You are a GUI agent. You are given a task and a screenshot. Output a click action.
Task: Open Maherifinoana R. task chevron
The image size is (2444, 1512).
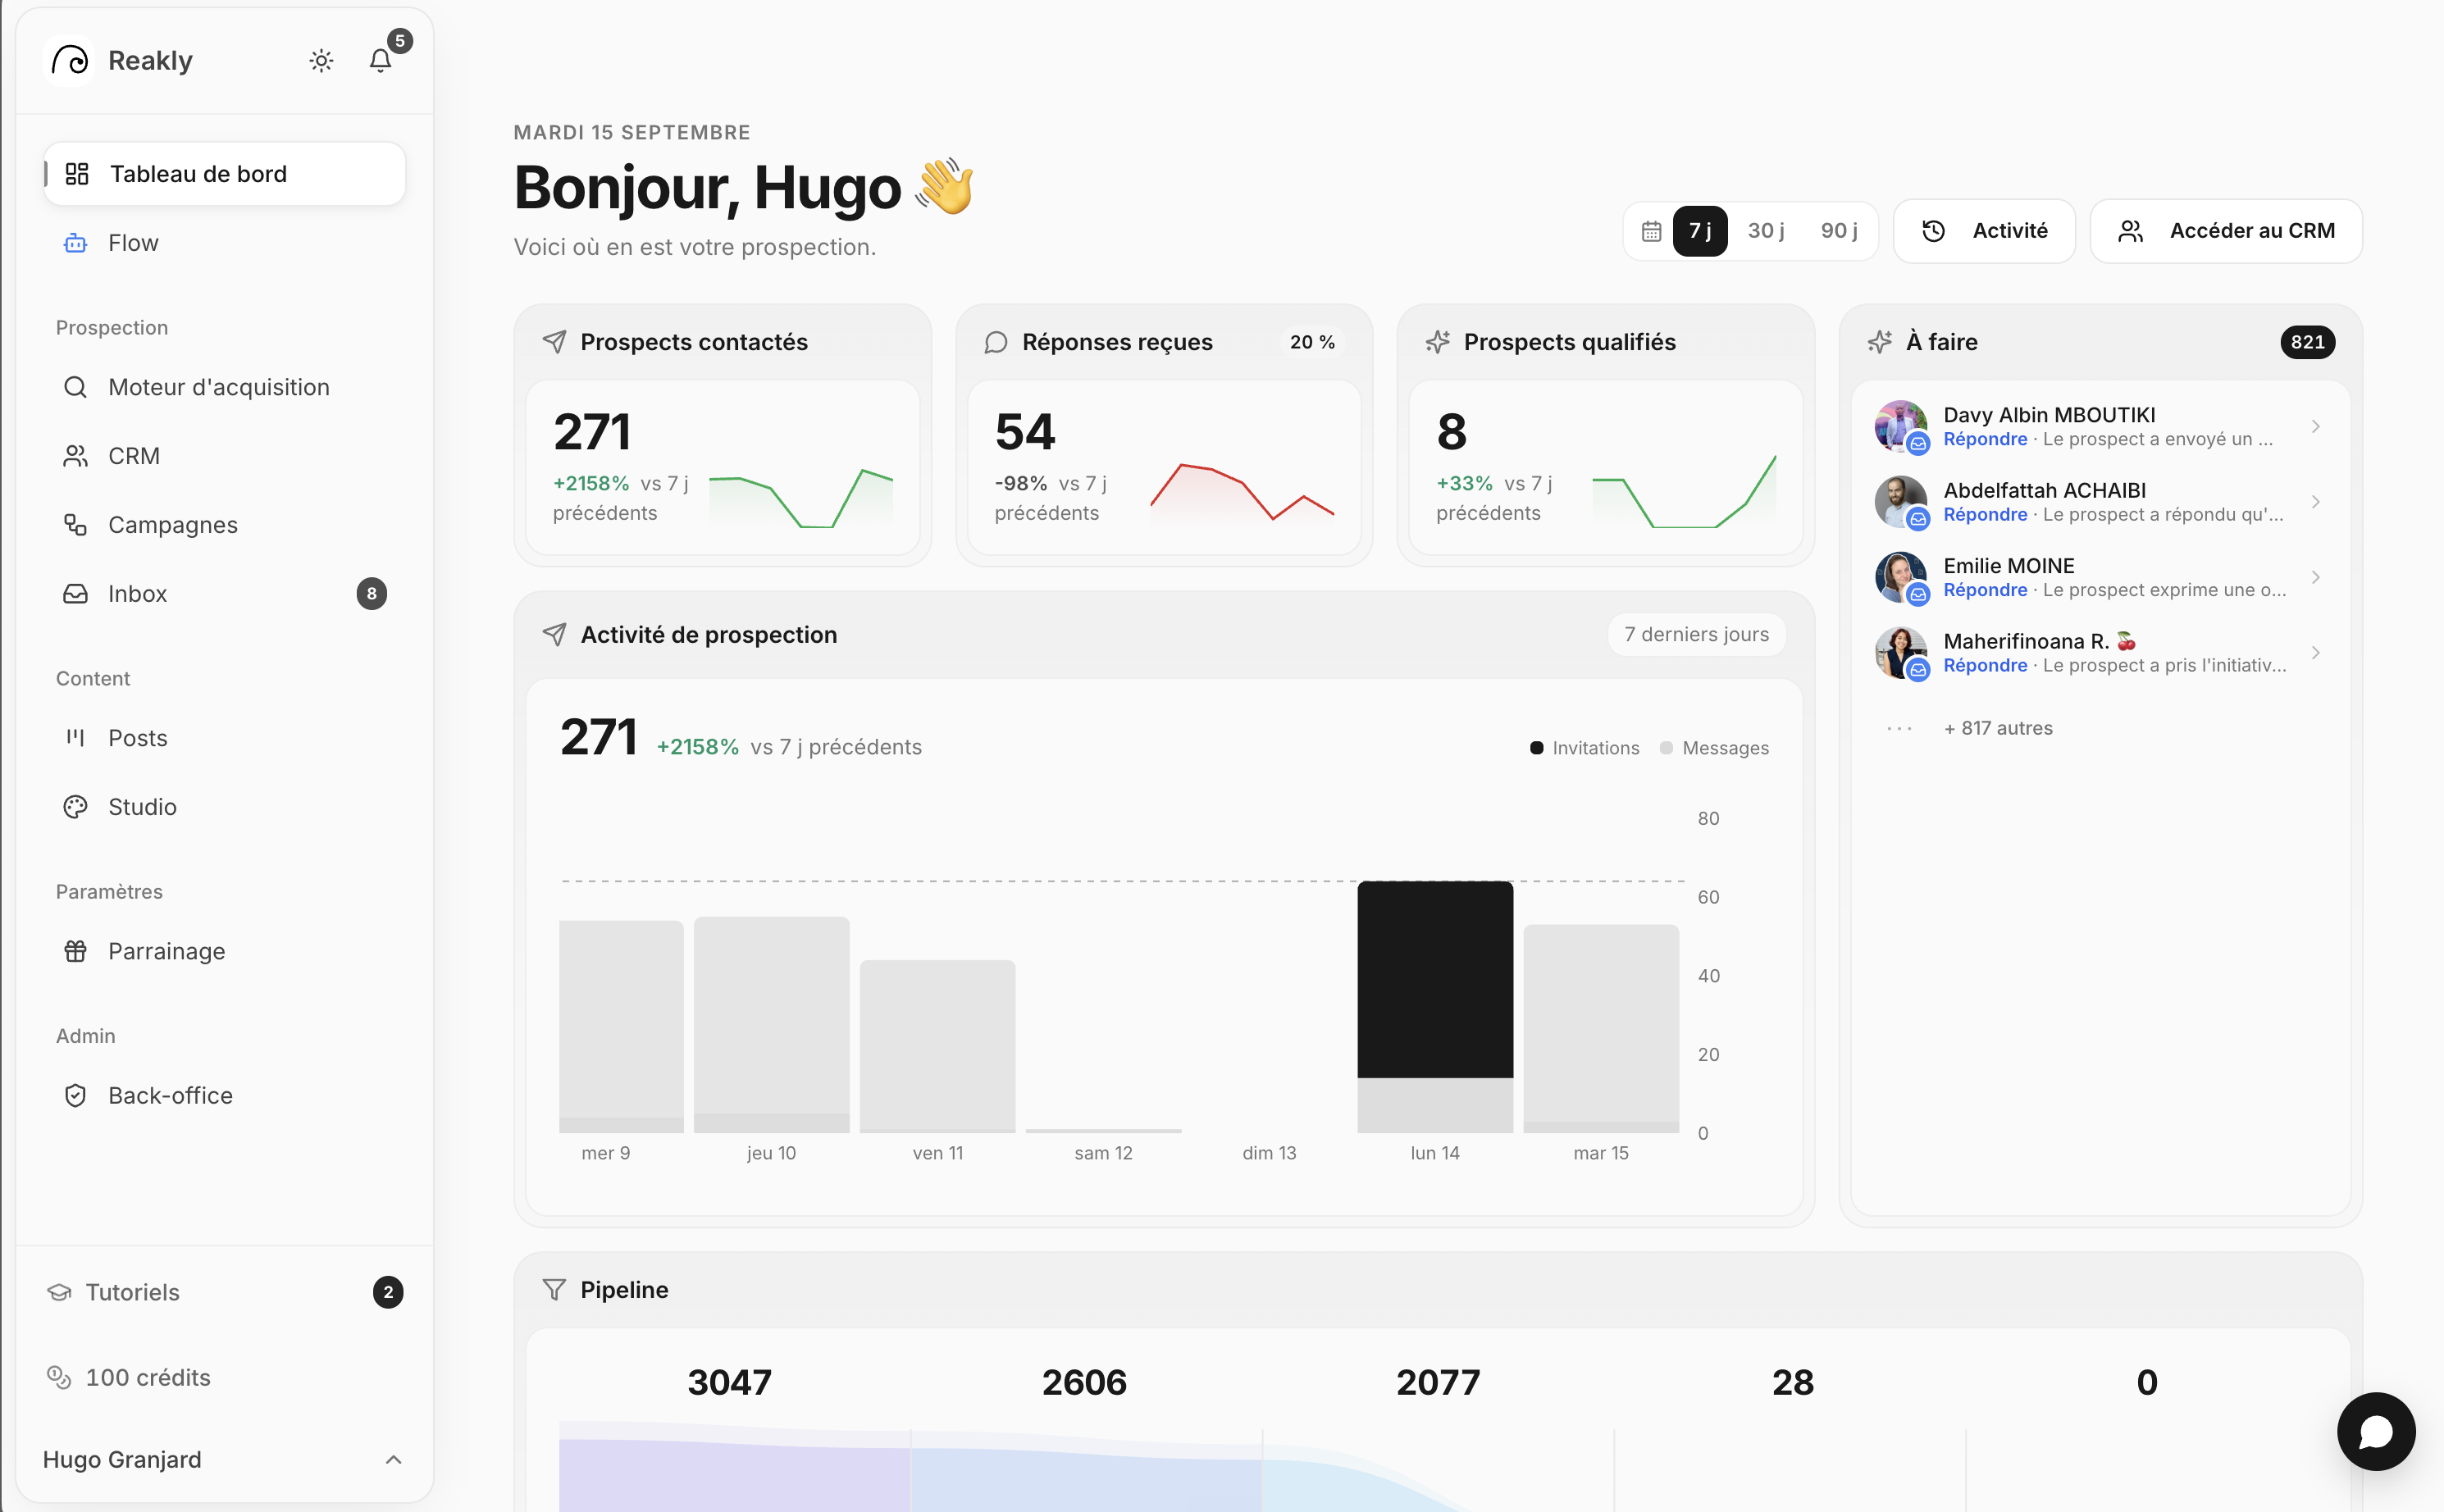coord(2316,653)
